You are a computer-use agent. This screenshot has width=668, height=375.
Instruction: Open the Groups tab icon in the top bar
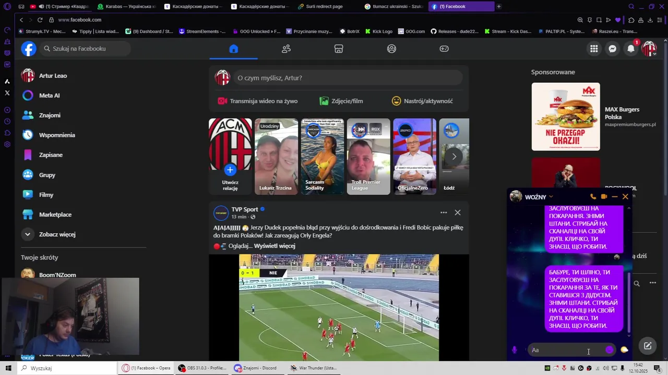(x=391, y=48)
